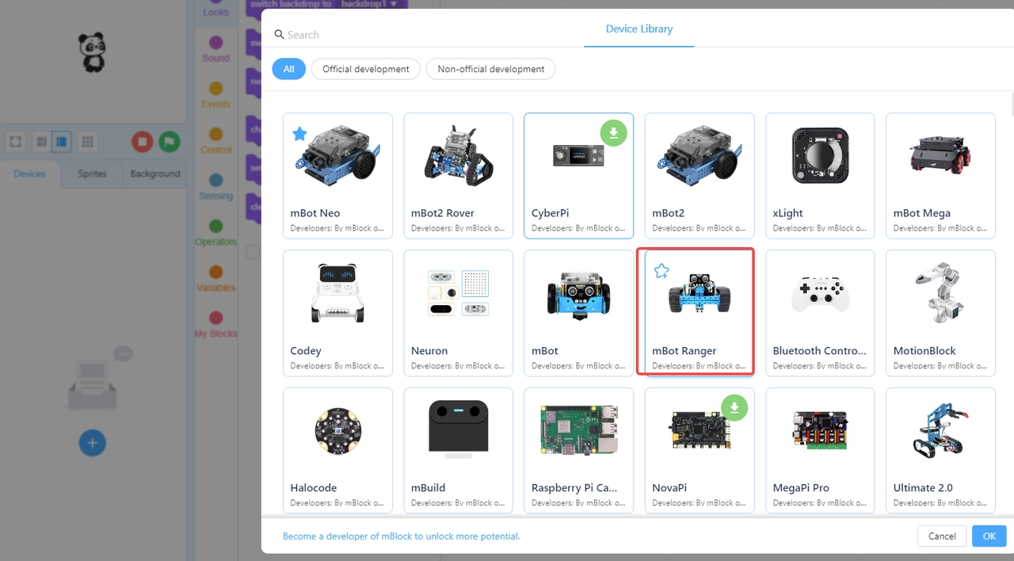Select the xLight device card
Screen dimensions: 1014x561
tap(819, 175)
